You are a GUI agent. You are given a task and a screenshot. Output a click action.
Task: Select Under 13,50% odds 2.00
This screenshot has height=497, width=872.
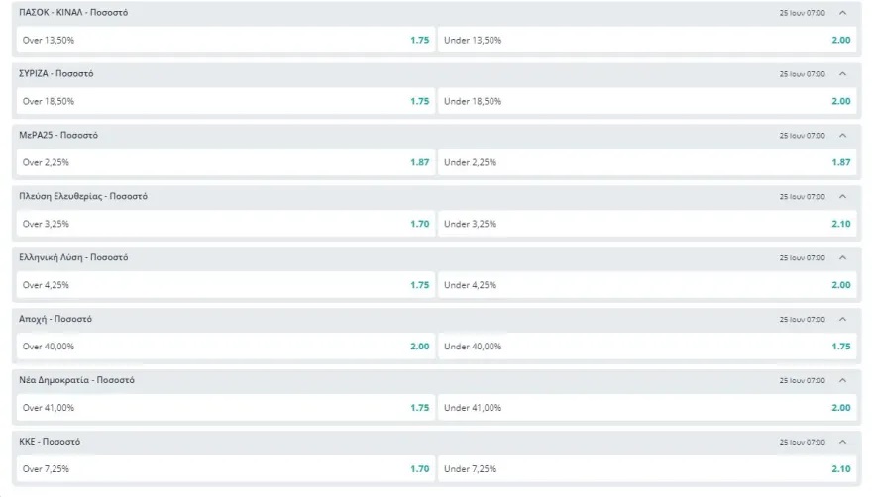pos(647,40)
